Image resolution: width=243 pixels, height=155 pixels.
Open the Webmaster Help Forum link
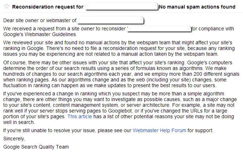coord(159,130)
